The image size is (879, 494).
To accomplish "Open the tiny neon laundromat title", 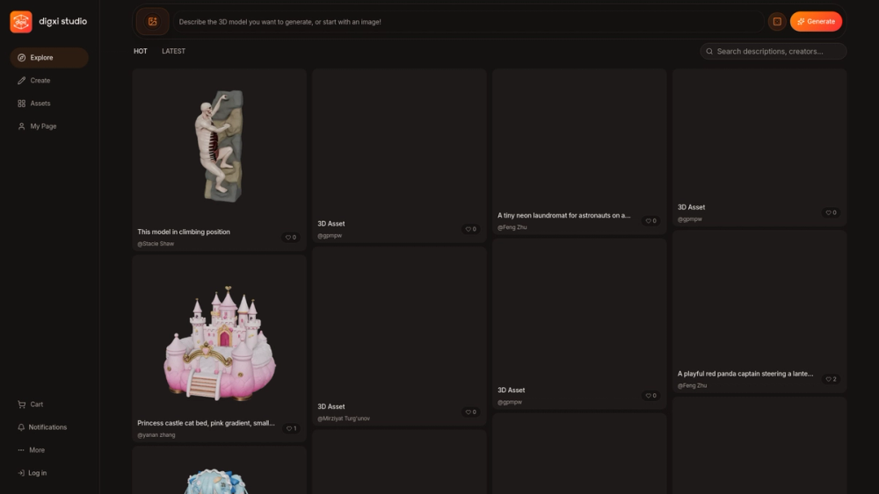I will tap(564, 215).
